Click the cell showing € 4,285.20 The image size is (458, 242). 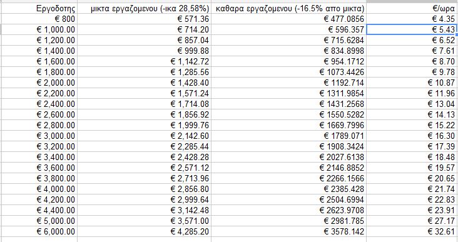pos(144,232)
